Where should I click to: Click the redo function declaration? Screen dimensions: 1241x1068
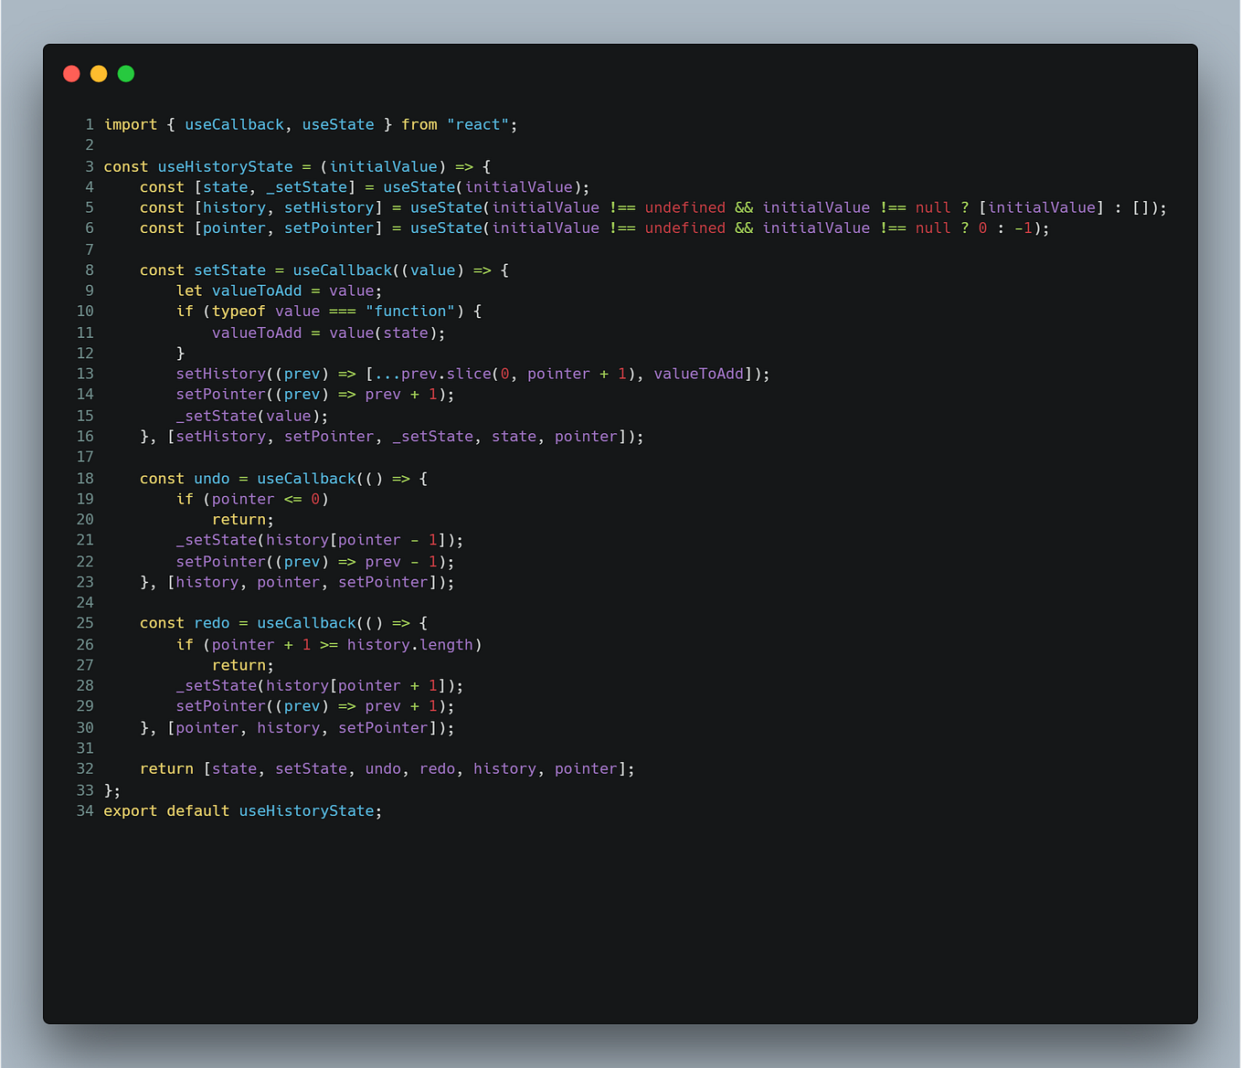coord(211,622)
